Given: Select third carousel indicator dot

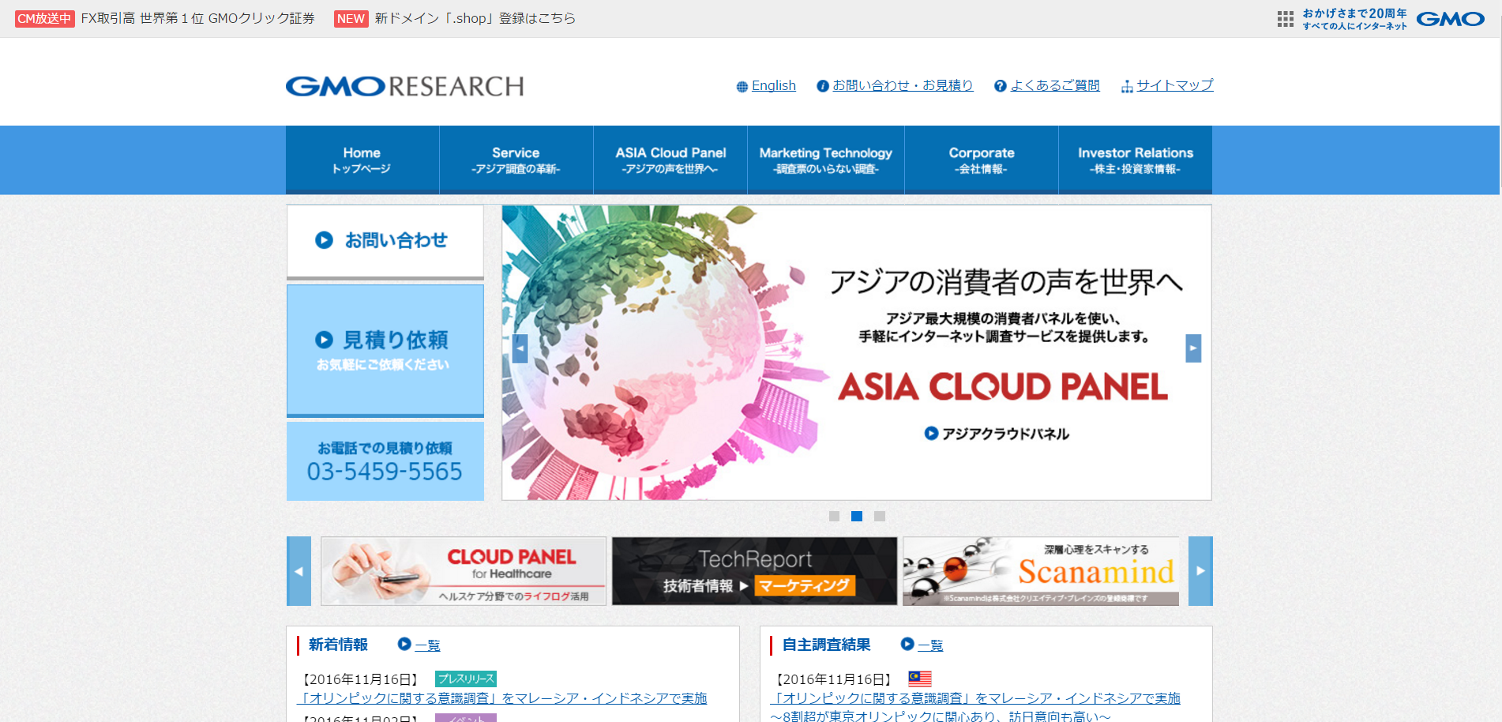Looking at the screenshot, I should [880, 516].
